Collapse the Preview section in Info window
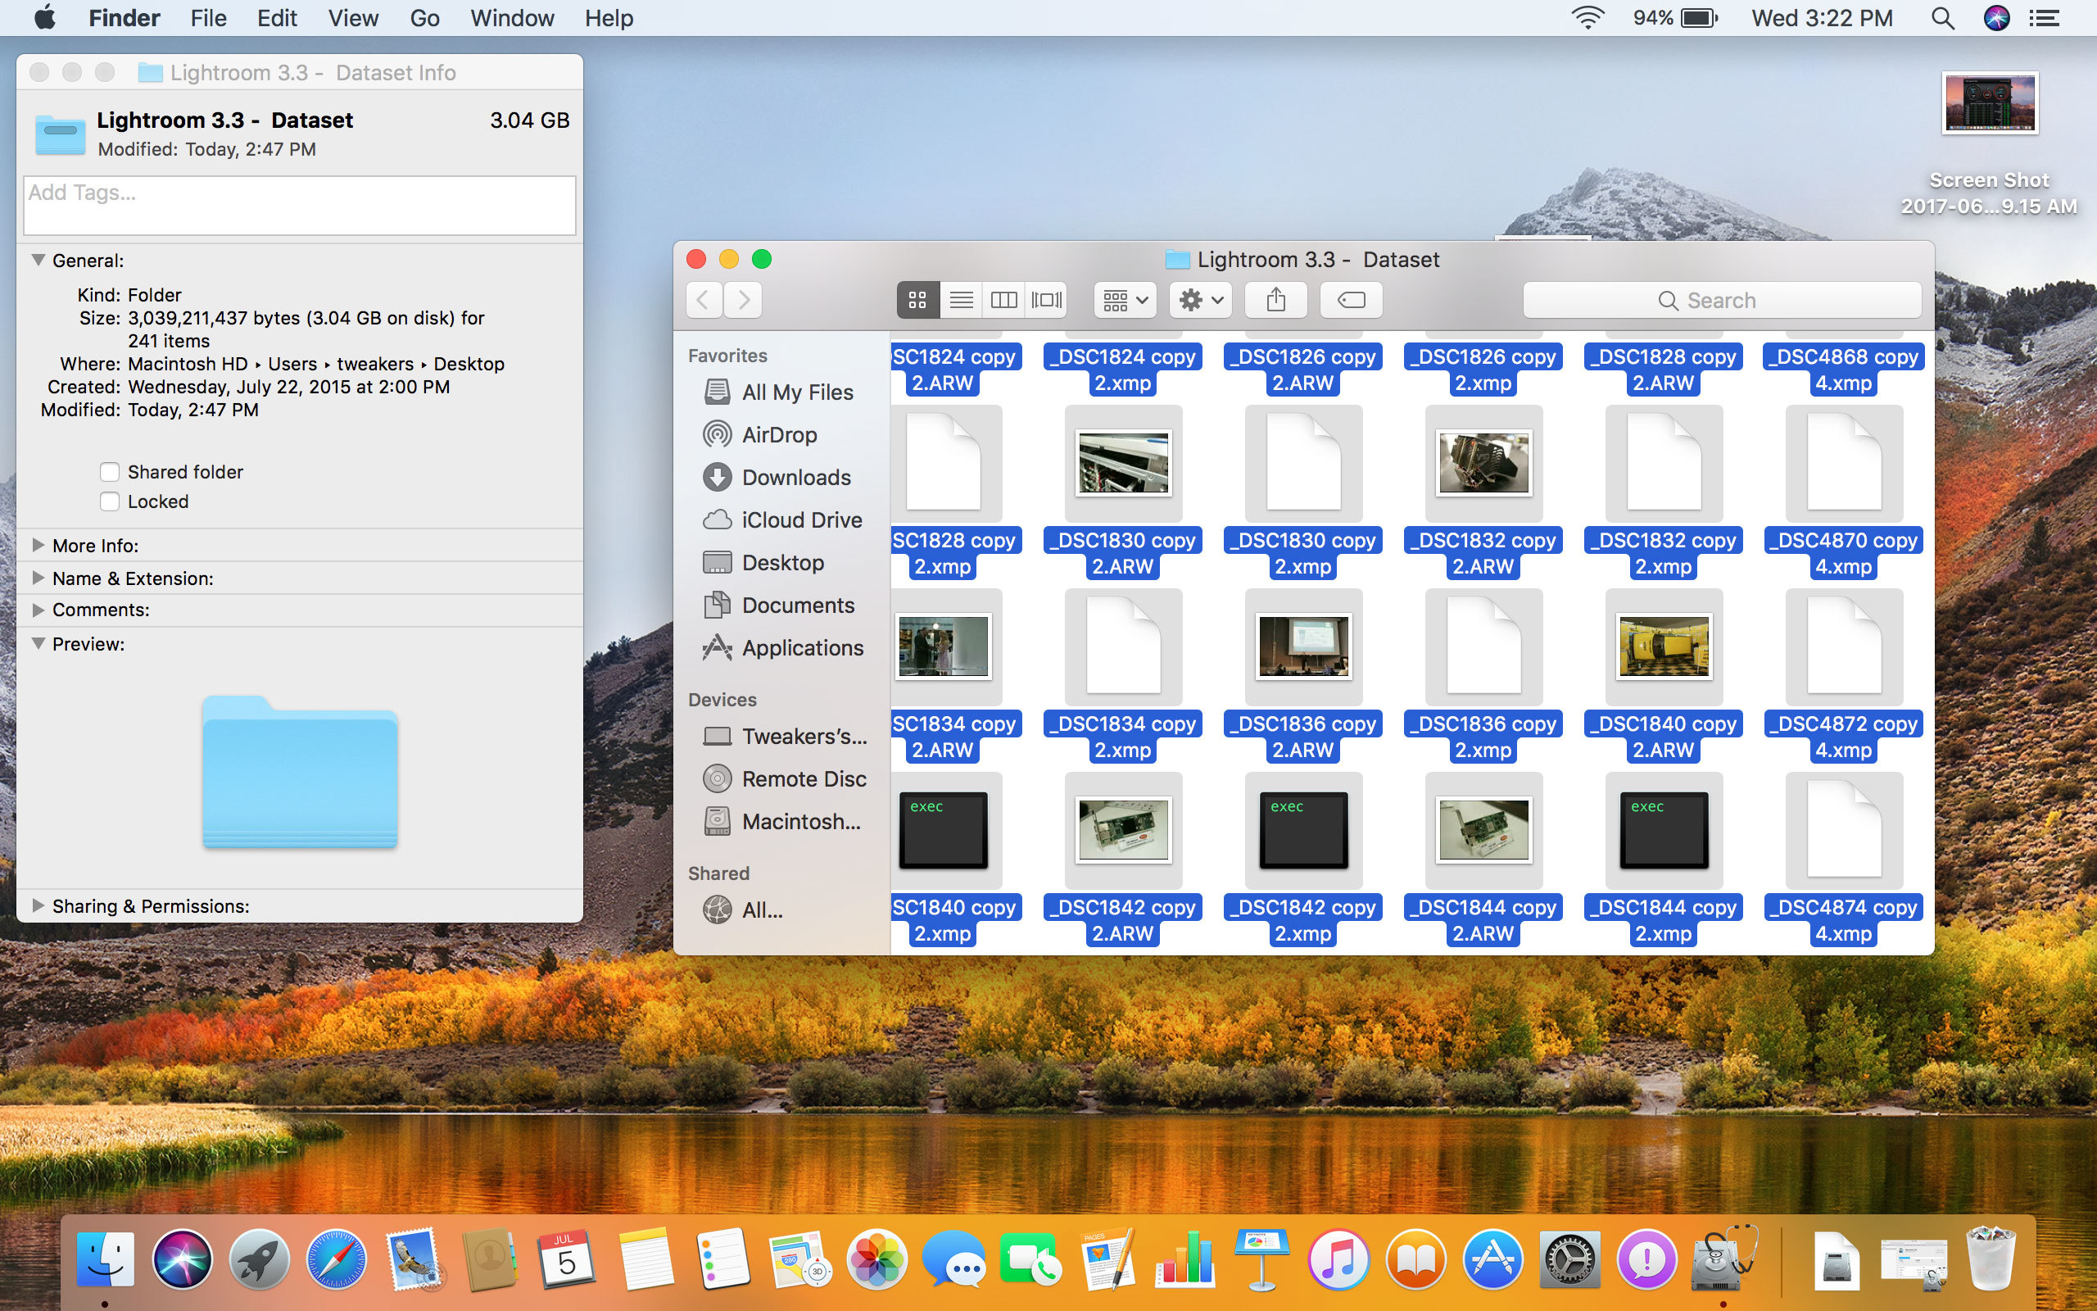The width and height of the screenshot is (2097, 1311). coord(38,643)
